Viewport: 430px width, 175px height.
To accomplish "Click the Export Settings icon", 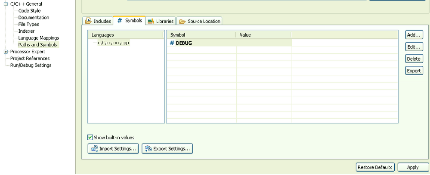I will [148, 149].
